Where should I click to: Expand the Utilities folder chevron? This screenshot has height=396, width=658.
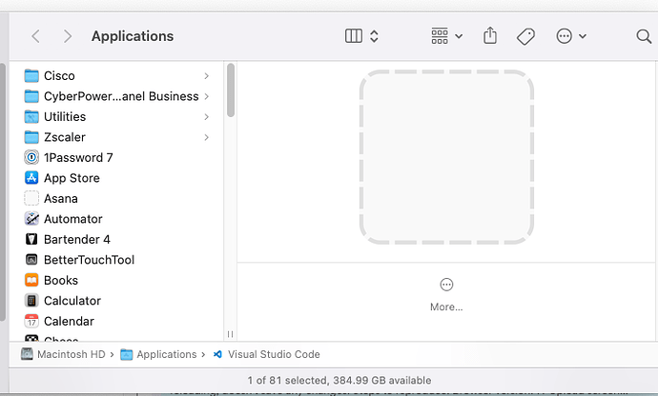tap(207, 117)
